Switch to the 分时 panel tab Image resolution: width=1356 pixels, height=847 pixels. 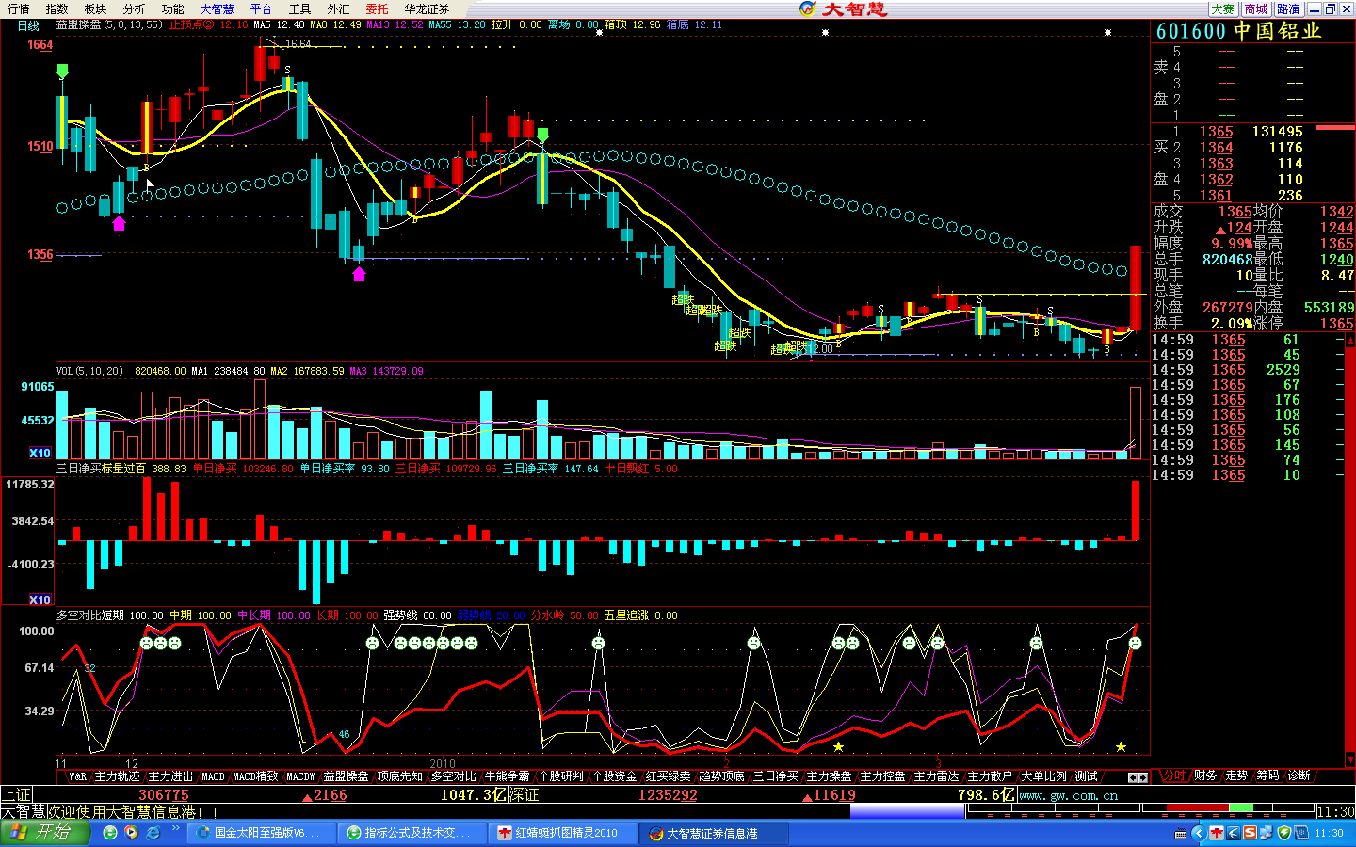coord(1173,775)
